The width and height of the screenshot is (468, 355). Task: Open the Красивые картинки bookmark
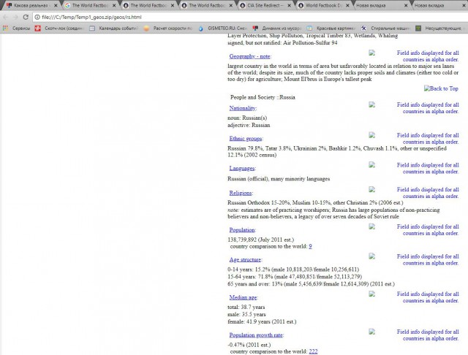coord(331,28)
